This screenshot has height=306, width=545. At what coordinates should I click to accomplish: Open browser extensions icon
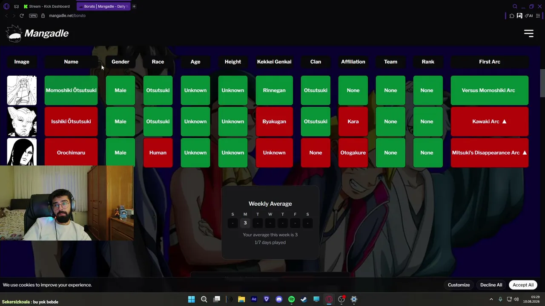tap(512, 16)
